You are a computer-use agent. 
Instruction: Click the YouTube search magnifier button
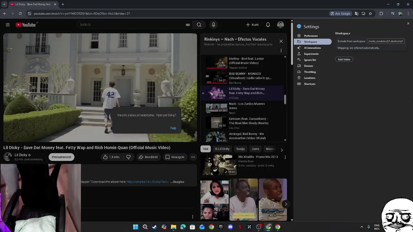[x=199, y=25]
